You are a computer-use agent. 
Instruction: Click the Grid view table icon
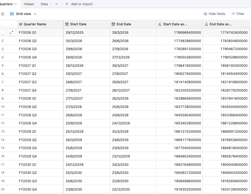[12, 14]
